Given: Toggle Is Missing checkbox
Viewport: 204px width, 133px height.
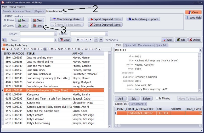Looking at the screenshot, I should (x=157, y=98).
